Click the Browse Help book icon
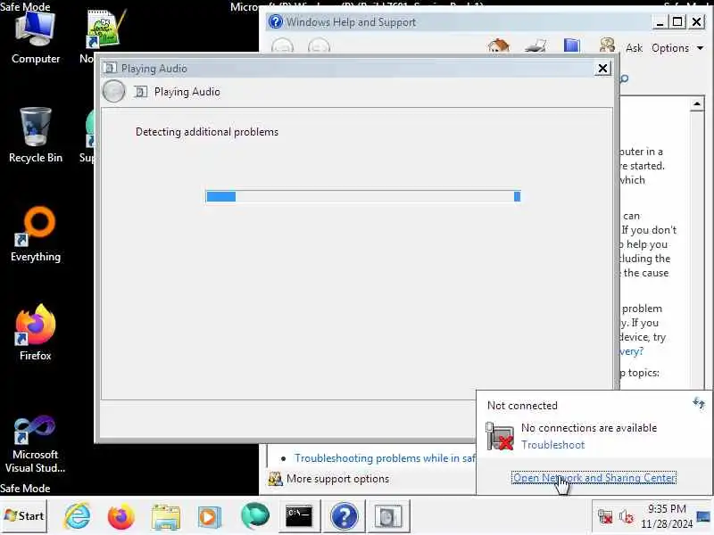The height and width of the screenshot is (535, 714). click(571, 46)
